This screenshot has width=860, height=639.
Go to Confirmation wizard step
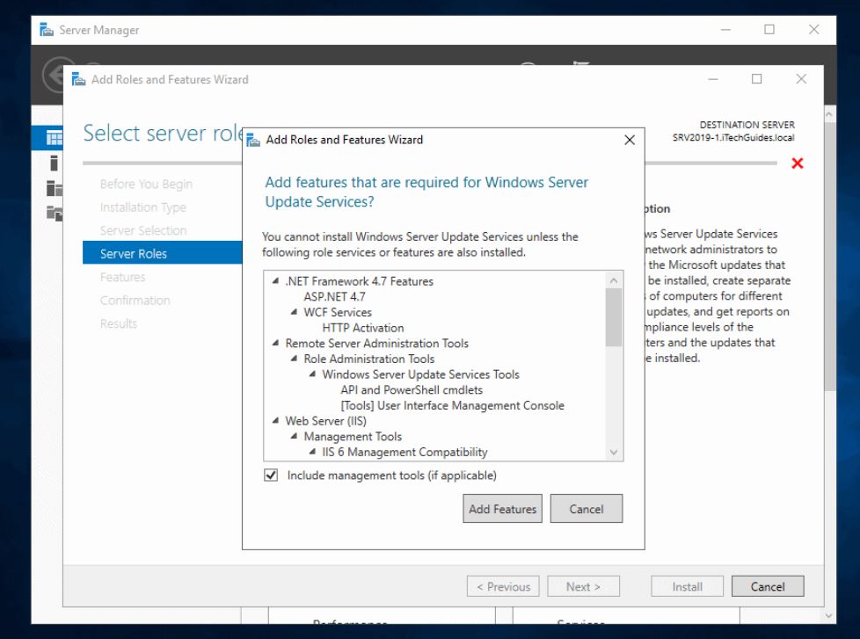click(x=135, y=301)
